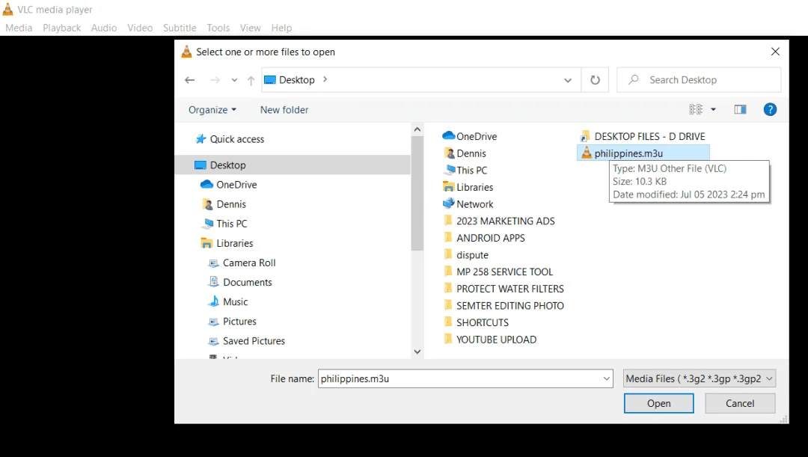The image size is (808, 457).
Task: Open the view options dropdown arrow
Action: click(713, 109)
